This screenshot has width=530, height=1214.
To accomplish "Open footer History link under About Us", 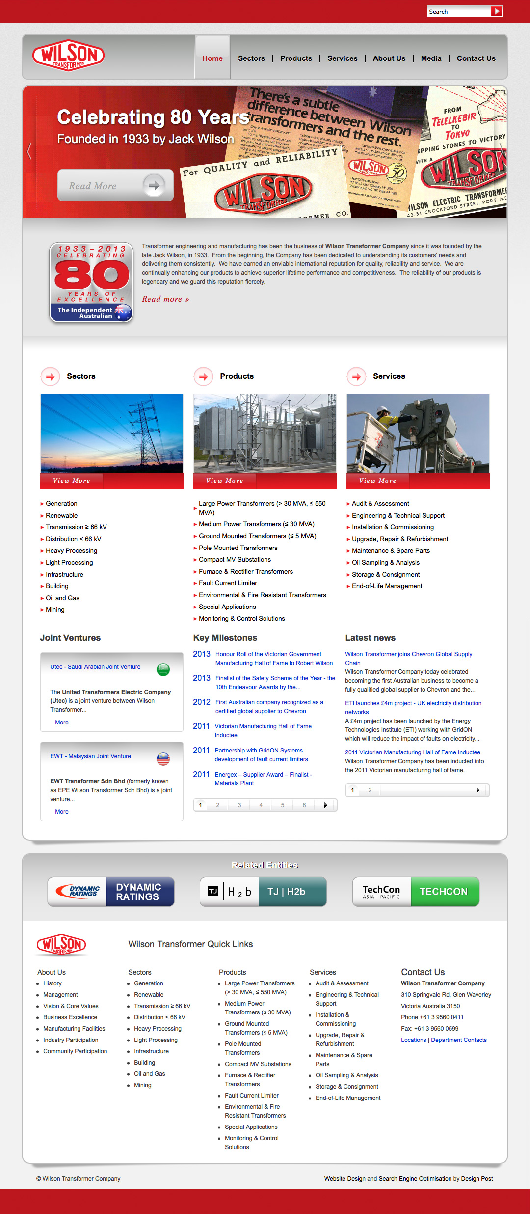I will [x=53, y=983].
